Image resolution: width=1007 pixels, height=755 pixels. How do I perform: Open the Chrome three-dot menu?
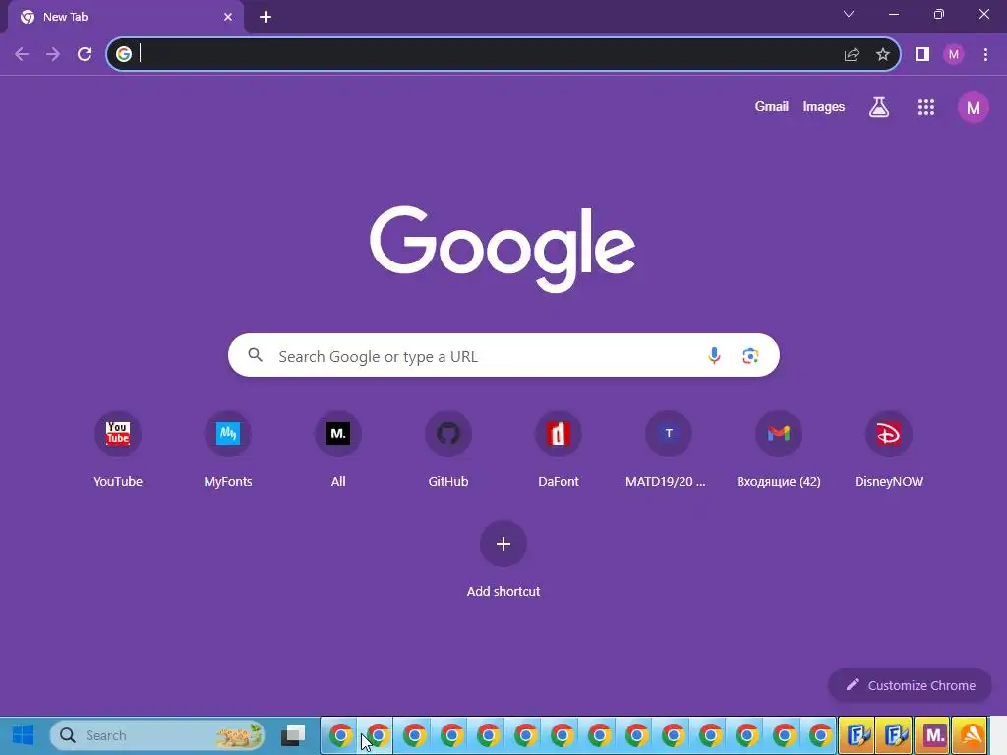click(985, 55)
